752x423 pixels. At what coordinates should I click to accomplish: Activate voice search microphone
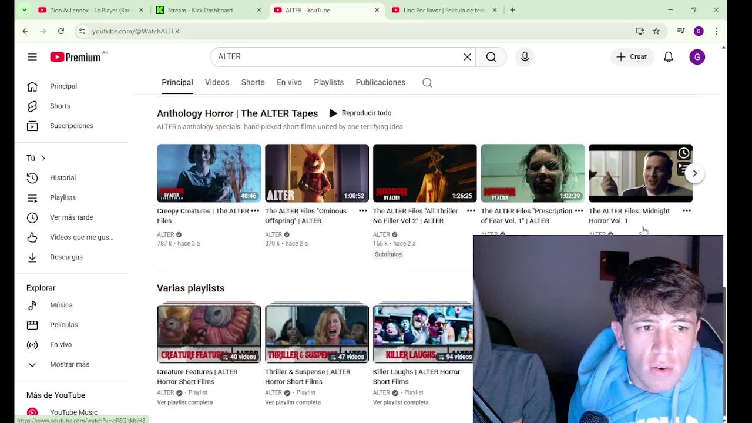coord(525,57)
